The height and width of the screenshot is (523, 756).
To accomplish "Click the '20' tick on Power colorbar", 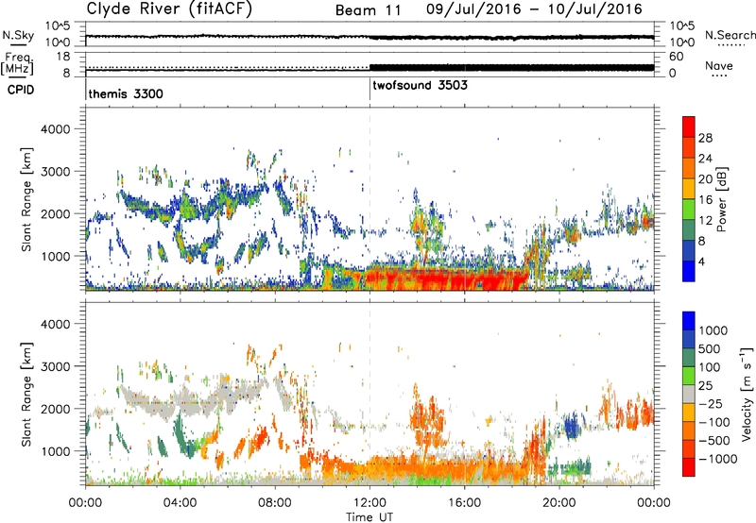I will [705, 179].
